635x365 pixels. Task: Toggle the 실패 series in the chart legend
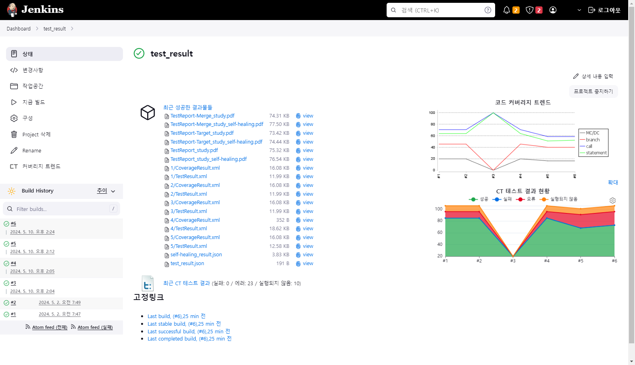coord(502,199)
